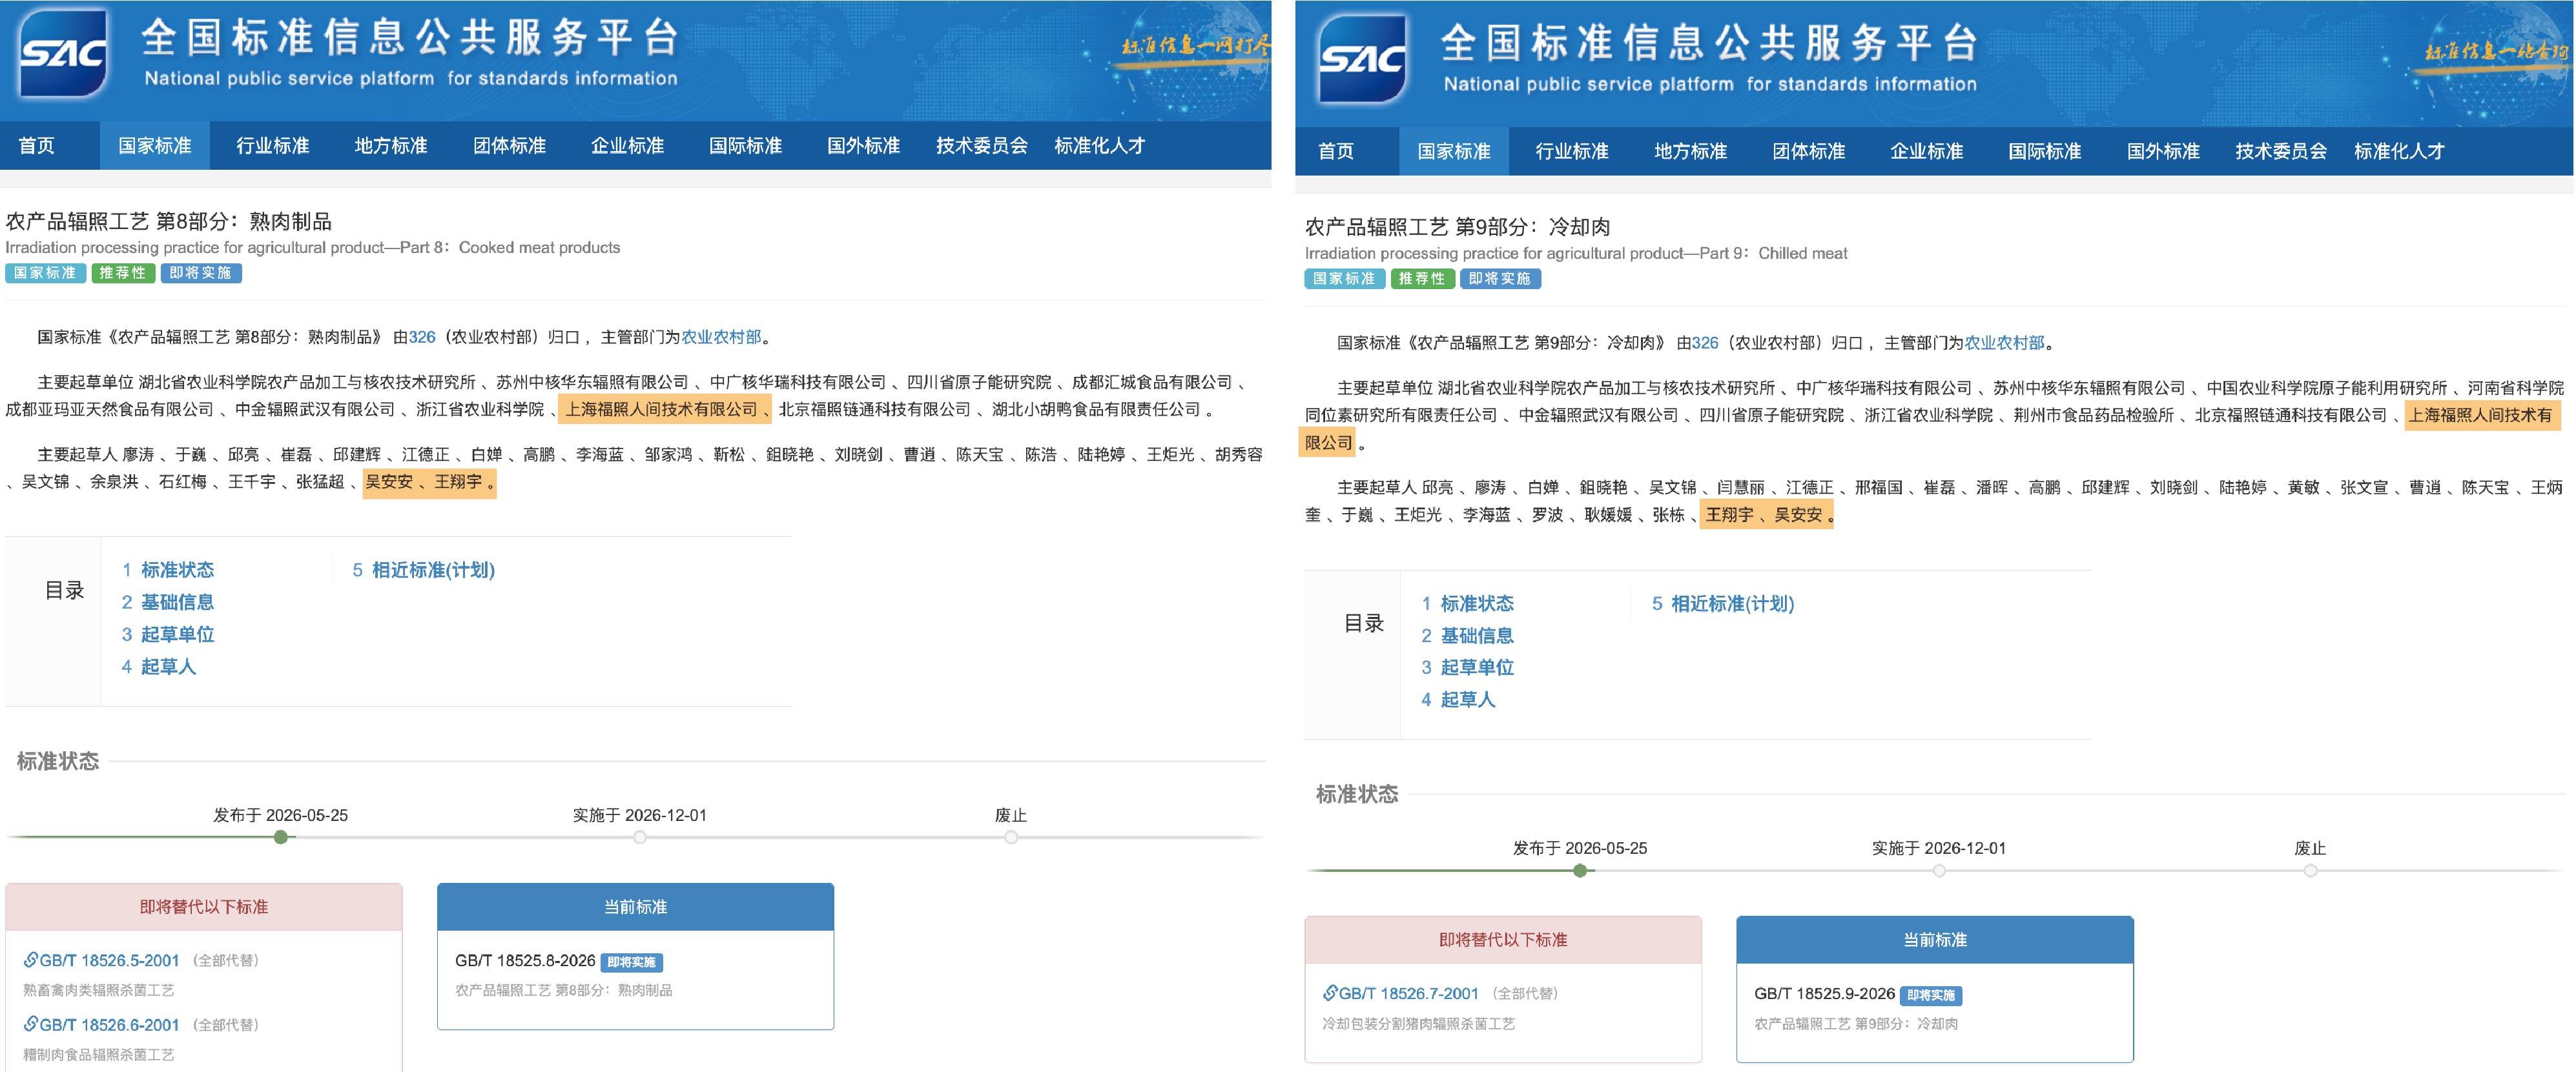The width and height of the screenshot is (2576, 1072).
Task: Jump to 1 标准状态 in the 冷却肉 page contents
Action: (1467, 603)
